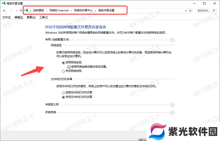220x141 pixels.
Task: Expand chevron after 网络和共享中心 breadcrumb
Action: (x=95, y=11)
